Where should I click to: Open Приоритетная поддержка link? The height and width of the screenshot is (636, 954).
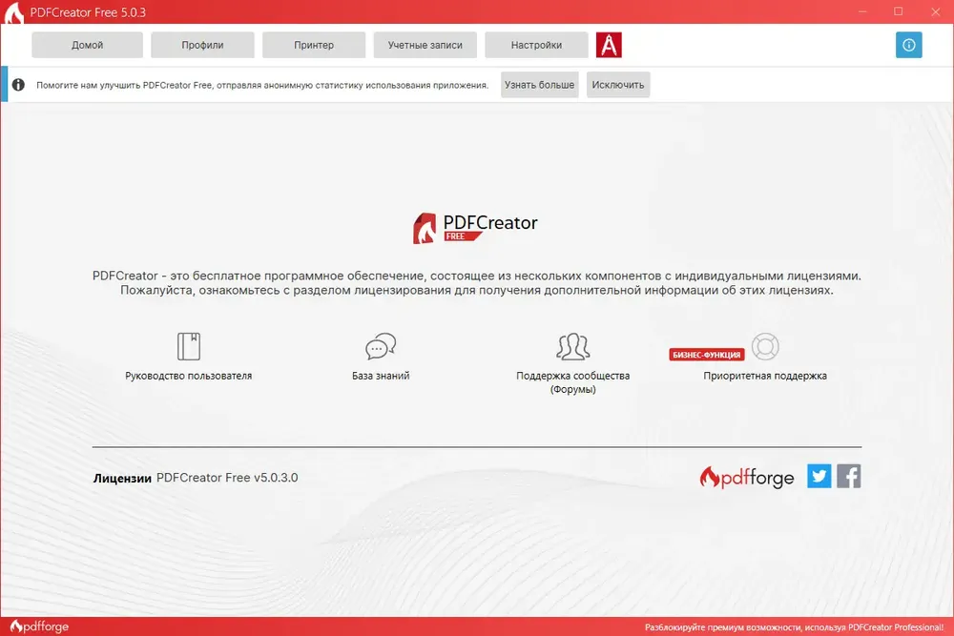765,376
